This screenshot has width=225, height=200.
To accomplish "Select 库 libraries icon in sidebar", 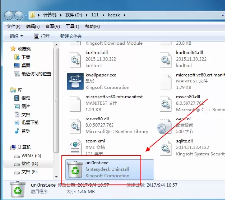I will (13, 90).
